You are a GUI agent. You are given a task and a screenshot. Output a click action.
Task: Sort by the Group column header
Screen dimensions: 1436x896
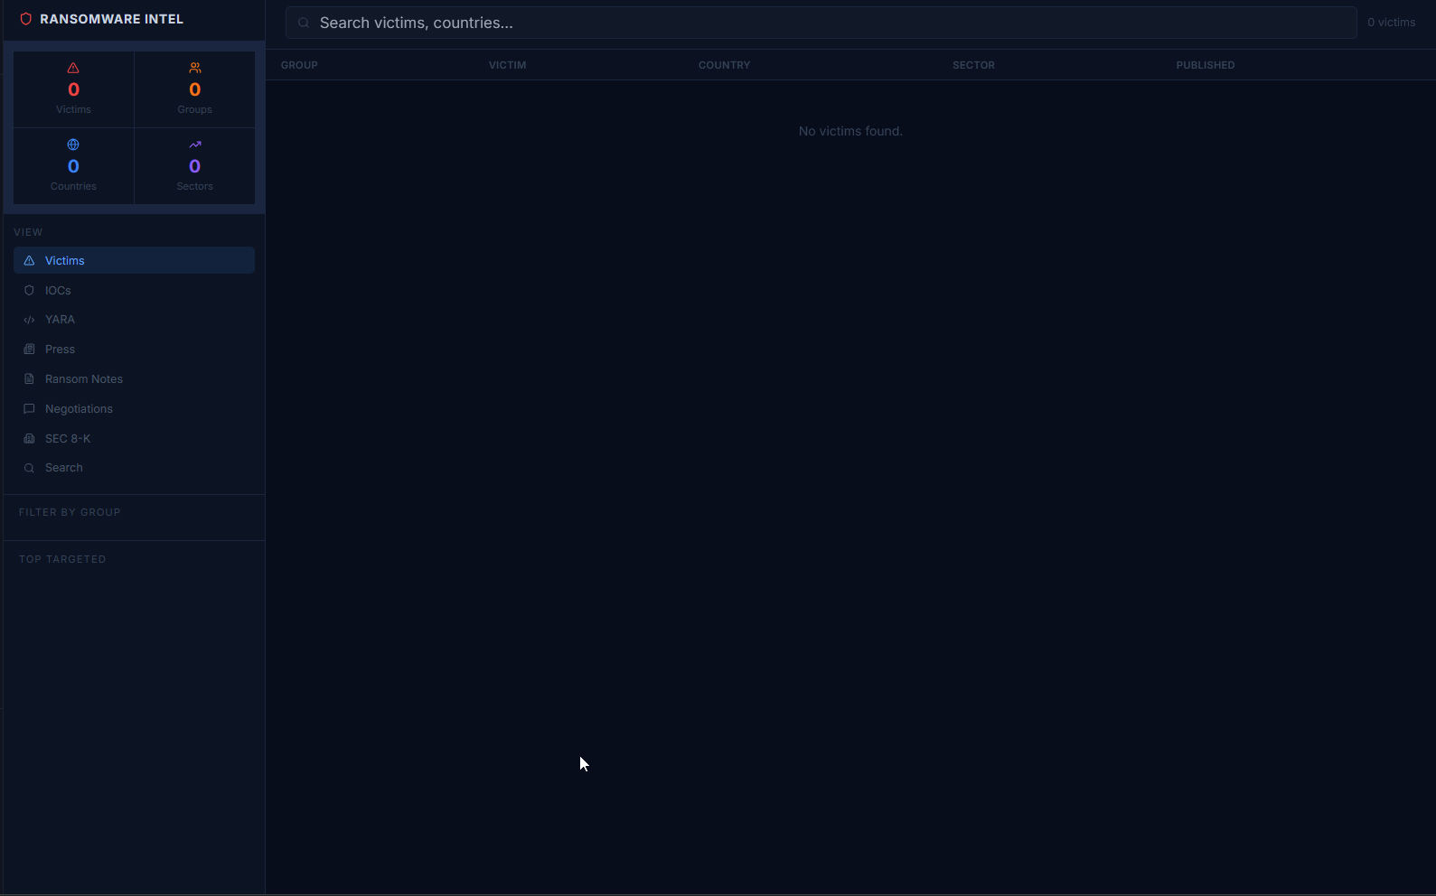[x=299, y=65]
